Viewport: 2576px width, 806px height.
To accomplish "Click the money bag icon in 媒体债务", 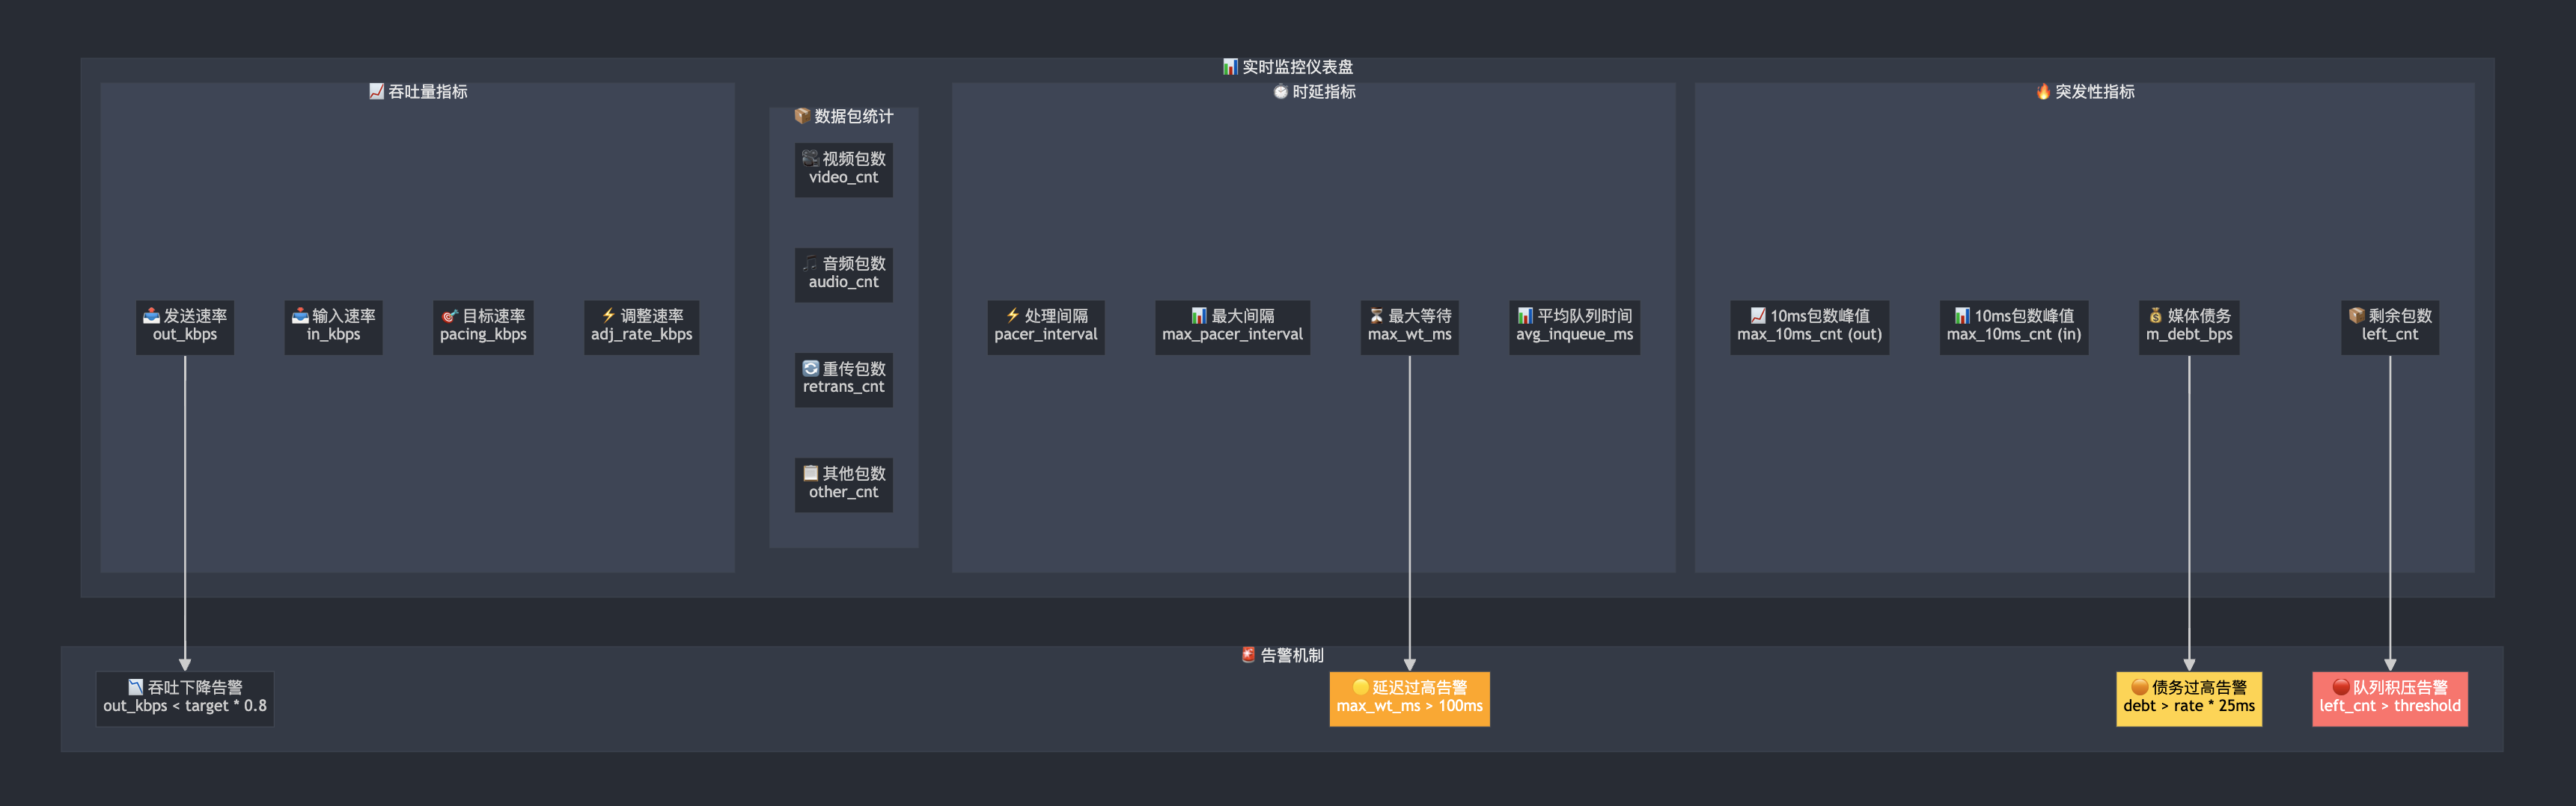I will [2155, 316].
